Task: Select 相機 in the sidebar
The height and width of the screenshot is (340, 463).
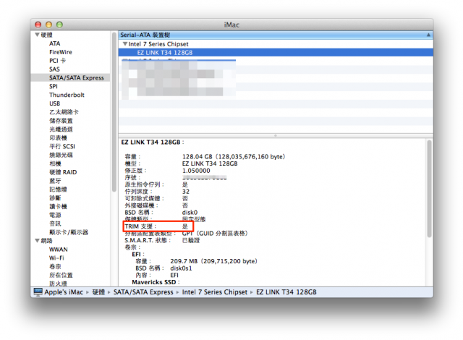Action: (x=55, y=163)
